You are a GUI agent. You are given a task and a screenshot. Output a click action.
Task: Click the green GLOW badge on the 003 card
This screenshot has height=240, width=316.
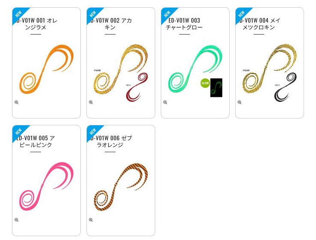pos(205,83)
